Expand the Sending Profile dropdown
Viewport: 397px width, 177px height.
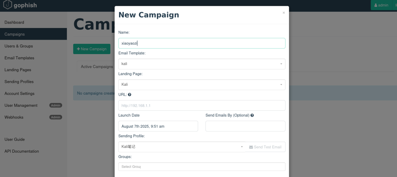pyautogui.click(x=182, y=147)
